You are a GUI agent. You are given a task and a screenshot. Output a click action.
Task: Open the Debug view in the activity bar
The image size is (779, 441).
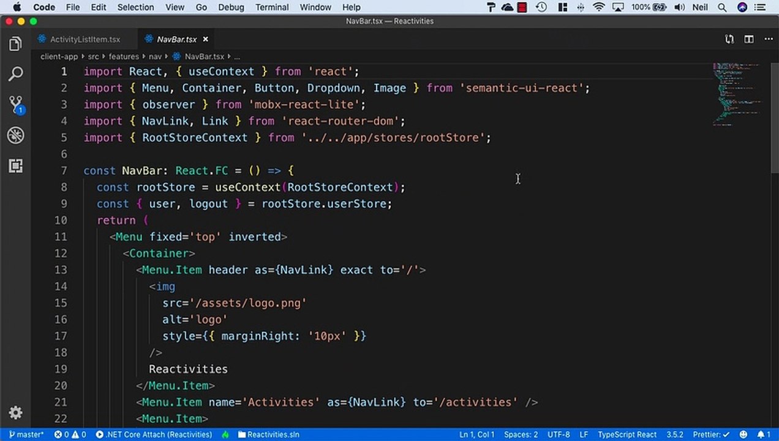[16, 135]
